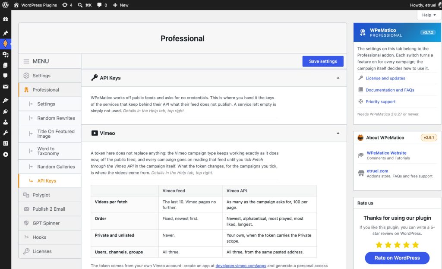Open the WordPress Plugins site menu

pyautogui.click(x=35, y=5)
